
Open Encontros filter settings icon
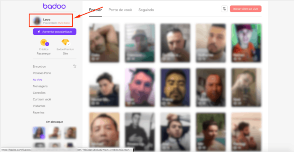[75, 66]
